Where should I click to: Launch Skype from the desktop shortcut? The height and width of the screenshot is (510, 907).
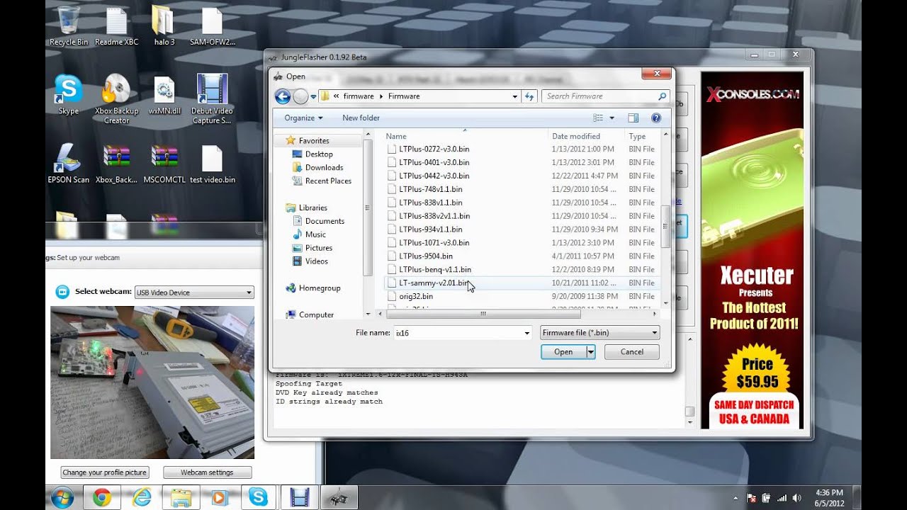pos(68,94)
